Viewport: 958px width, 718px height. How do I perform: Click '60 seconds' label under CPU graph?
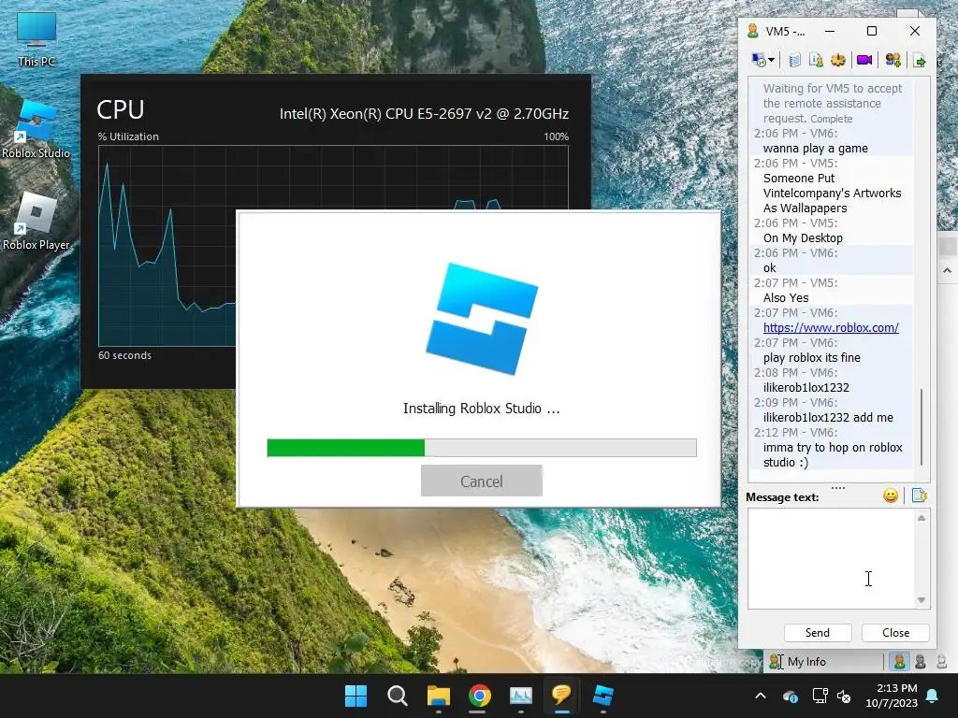[124, 355]
